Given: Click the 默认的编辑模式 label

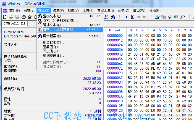Looking at the screenshot, I should pos(15,56).
